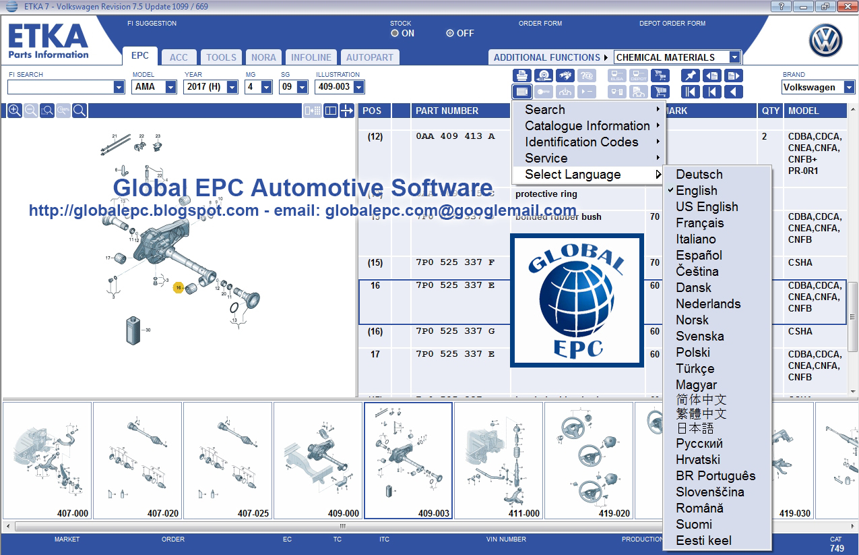Click the single shopping cart icon
The image size is (859, 555).
point(660,92)
